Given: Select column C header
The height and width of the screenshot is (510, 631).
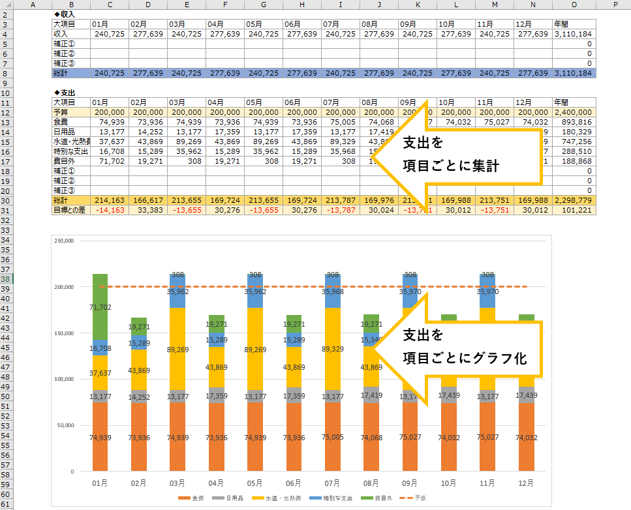Looking at the screenshot, I should point(110,5).
